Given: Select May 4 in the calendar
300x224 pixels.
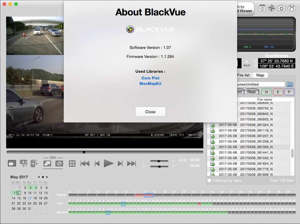Looking at the screenshot, I should tap(35, 188).
